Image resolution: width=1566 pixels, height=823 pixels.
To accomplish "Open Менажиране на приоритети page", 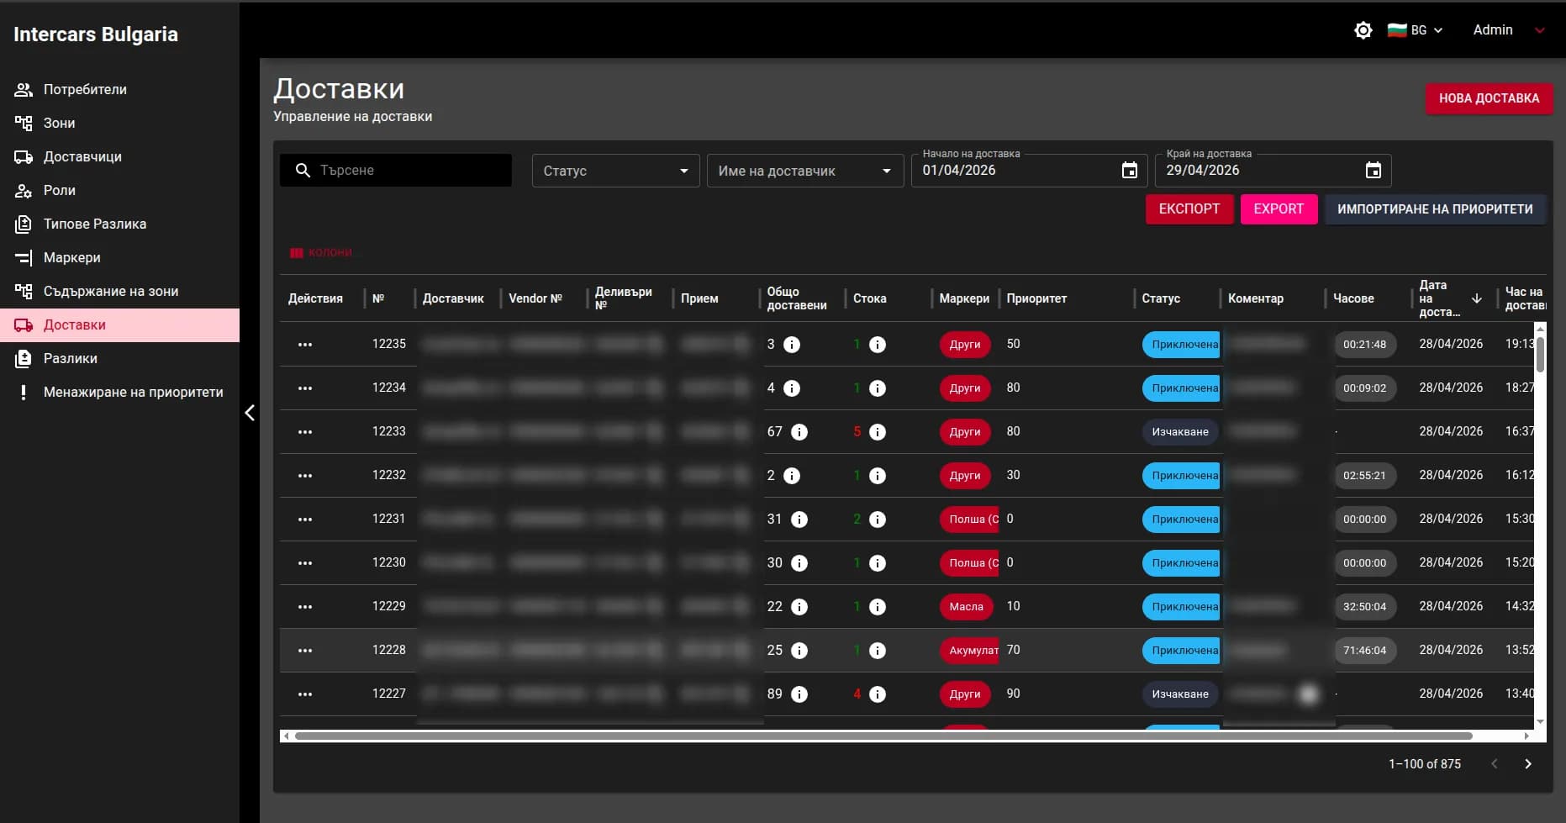I will coord(119,392).
